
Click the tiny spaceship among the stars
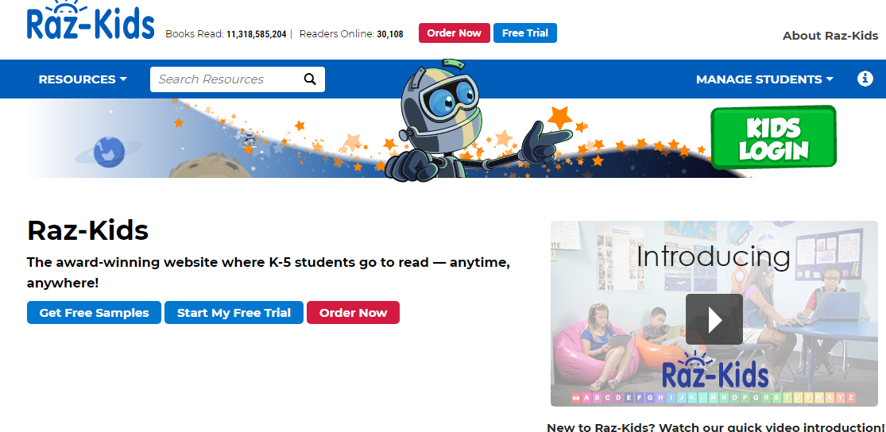[250, 141]
